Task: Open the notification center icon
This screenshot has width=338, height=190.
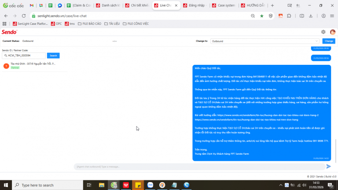Action: (331, 185)
